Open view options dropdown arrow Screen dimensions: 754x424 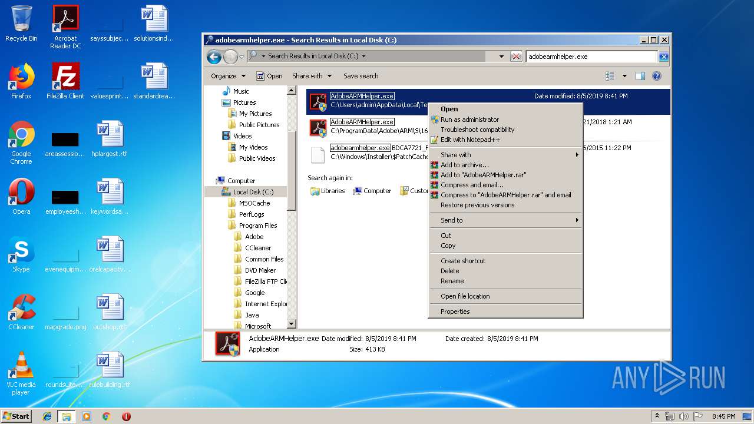coord(624,76)
